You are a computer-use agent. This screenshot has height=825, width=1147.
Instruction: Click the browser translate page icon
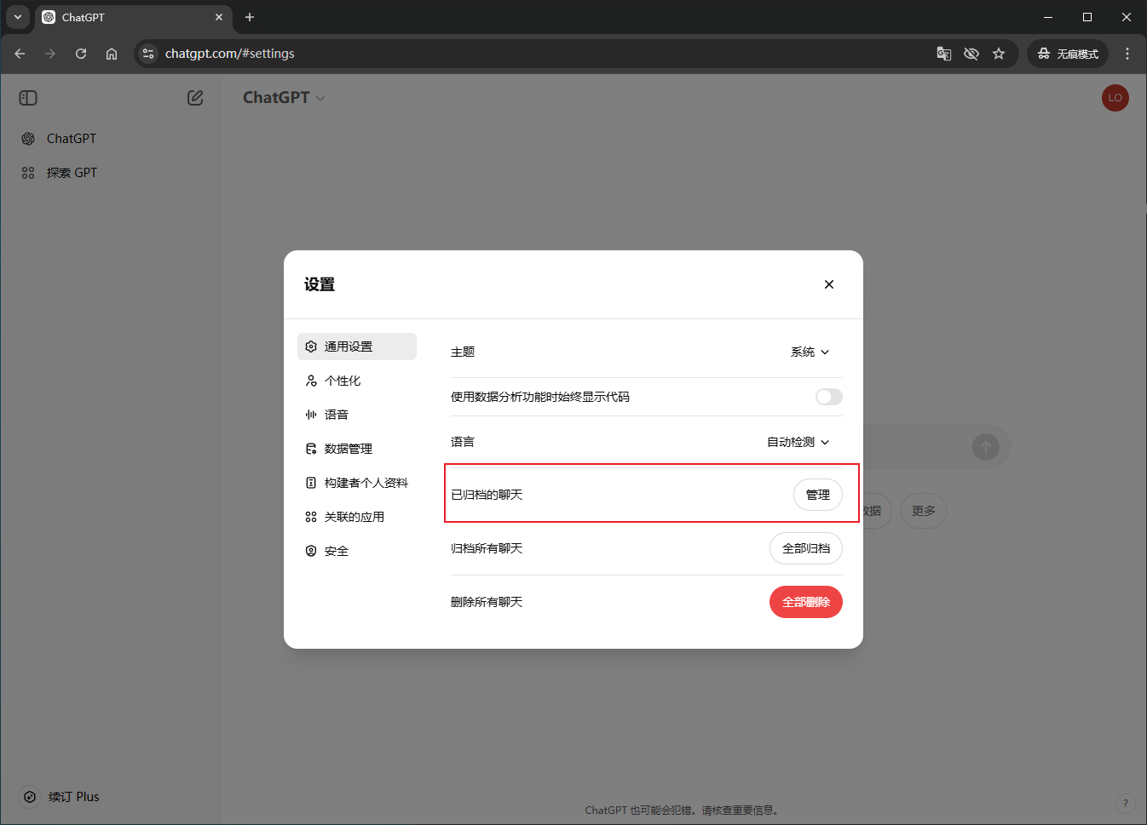943,54
